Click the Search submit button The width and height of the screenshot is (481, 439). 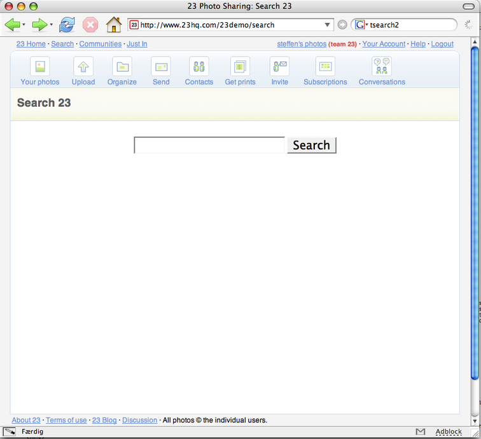[312, 145]
